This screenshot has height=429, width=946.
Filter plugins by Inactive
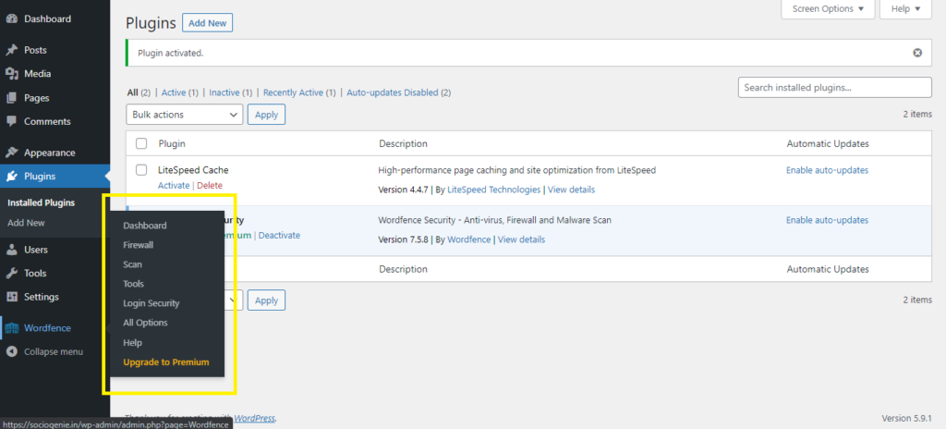click(224, 93)
